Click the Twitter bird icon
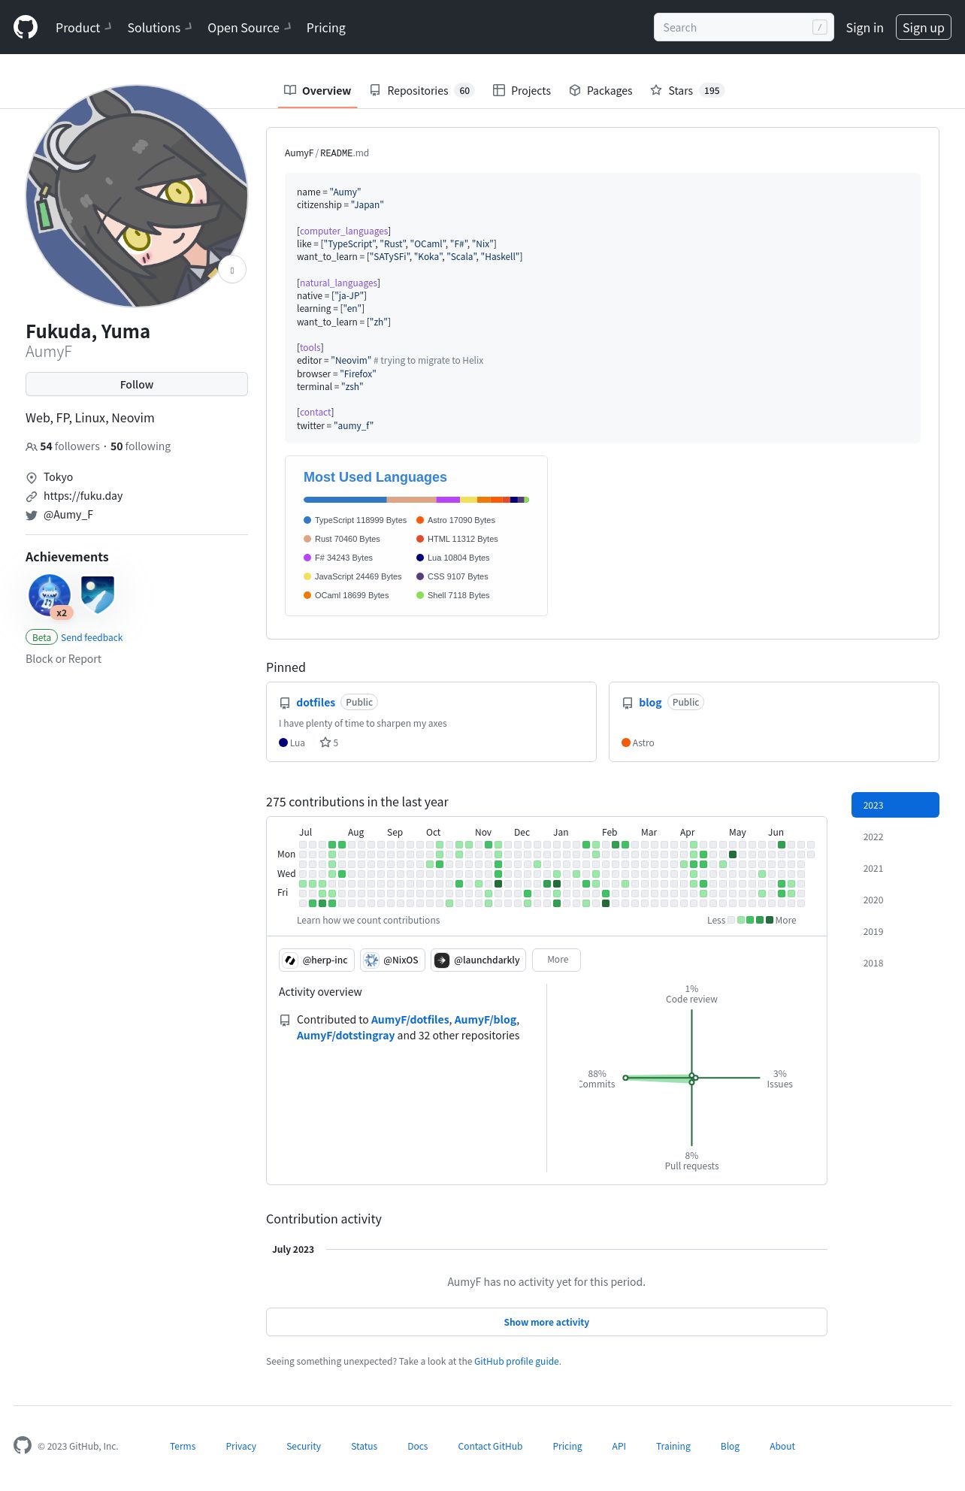The height and width of the screenshot is (1491, 965). tap(32, 515)
